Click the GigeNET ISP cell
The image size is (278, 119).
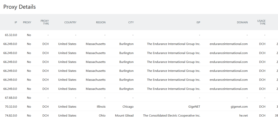click(x=194, y=107)
